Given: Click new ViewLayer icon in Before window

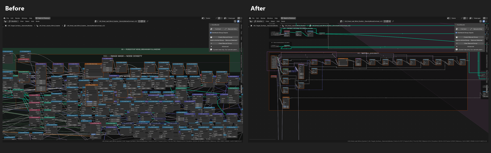Looking at the screenshot, I should tap(239, 18).
